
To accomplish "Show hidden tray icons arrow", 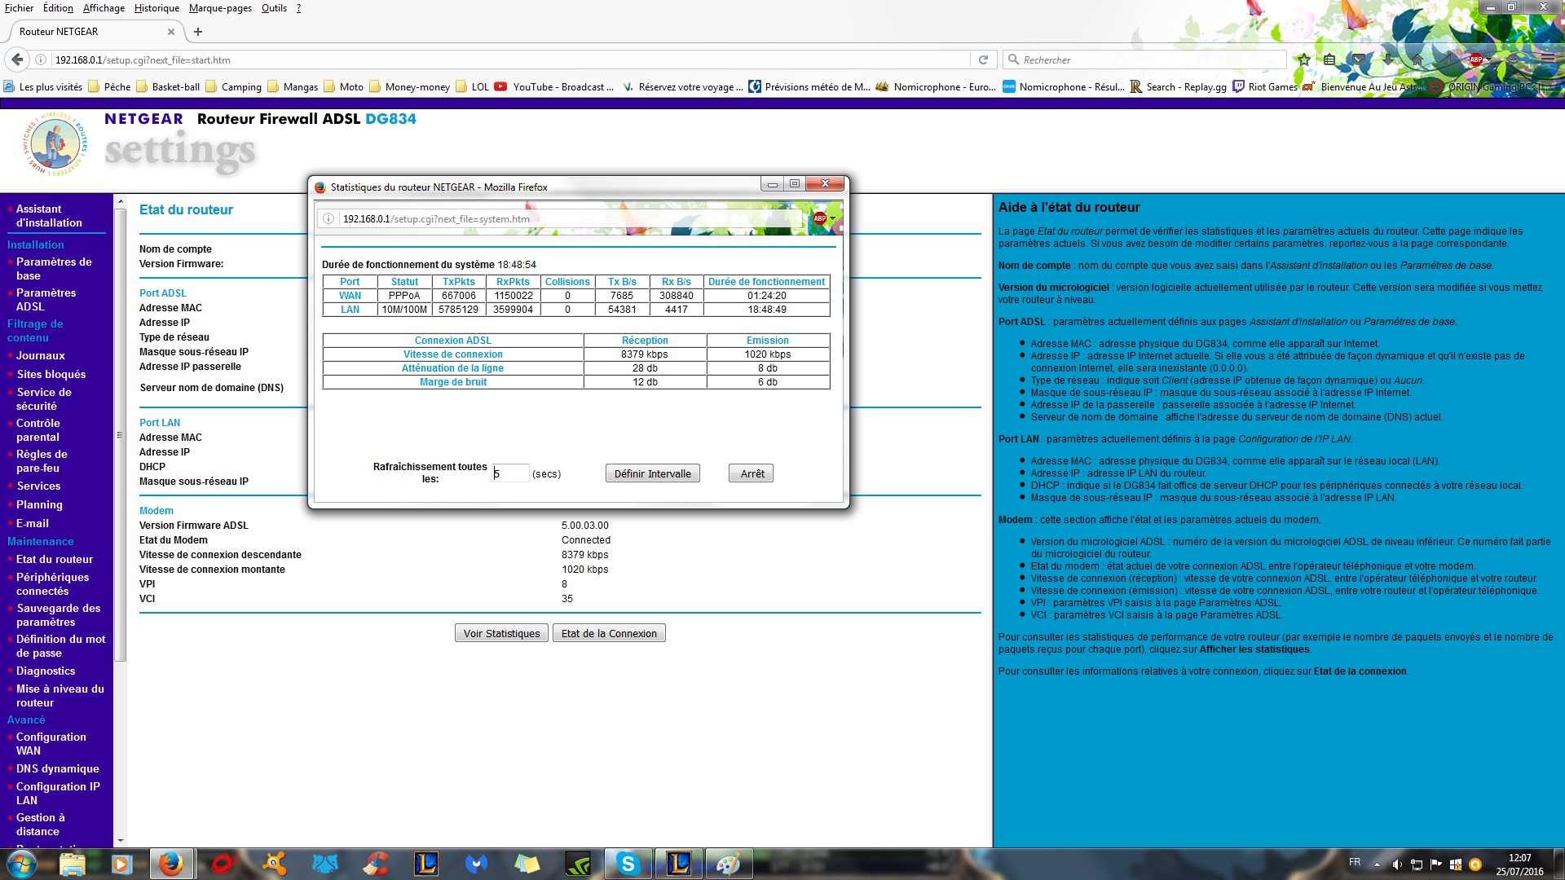I will click(1378, 865).
